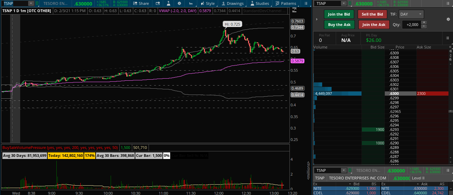Click the Ask Size column header
This screenshot has height=195, width=453.
[424, 47]
